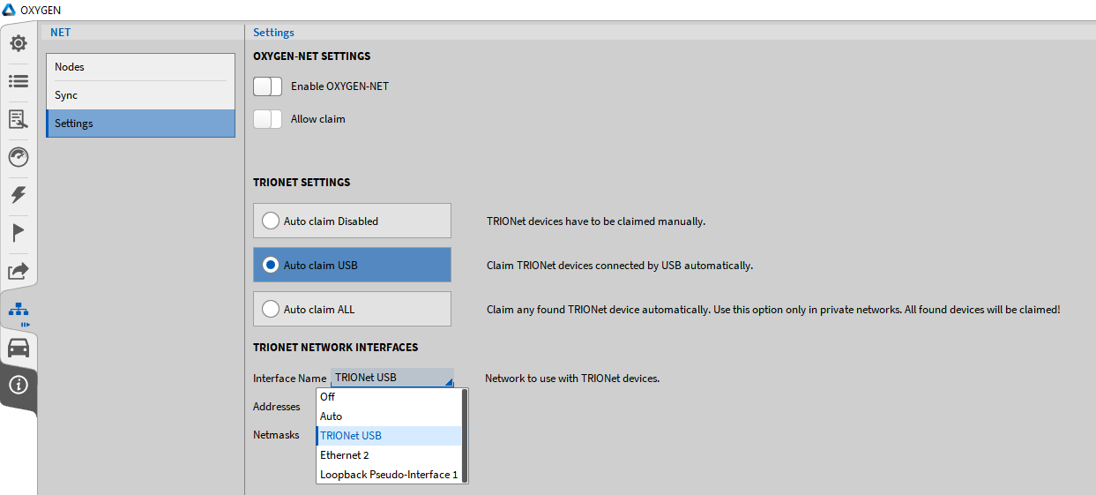Open the system settings gear icon
1096x495 pixels.
pyautogui.click(x=19, y=42)
